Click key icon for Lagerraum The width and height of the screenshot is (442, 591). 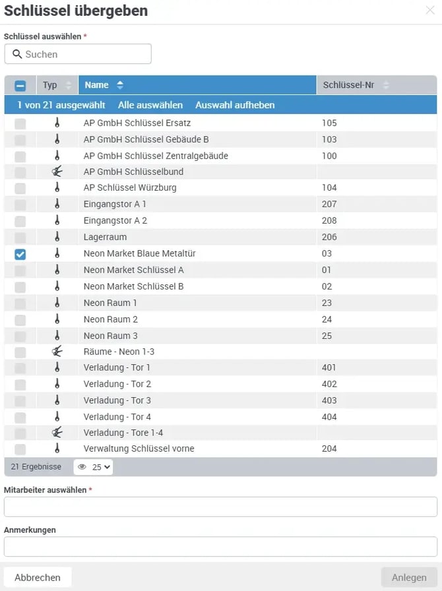pyautogui.click(x=57, y=237)
